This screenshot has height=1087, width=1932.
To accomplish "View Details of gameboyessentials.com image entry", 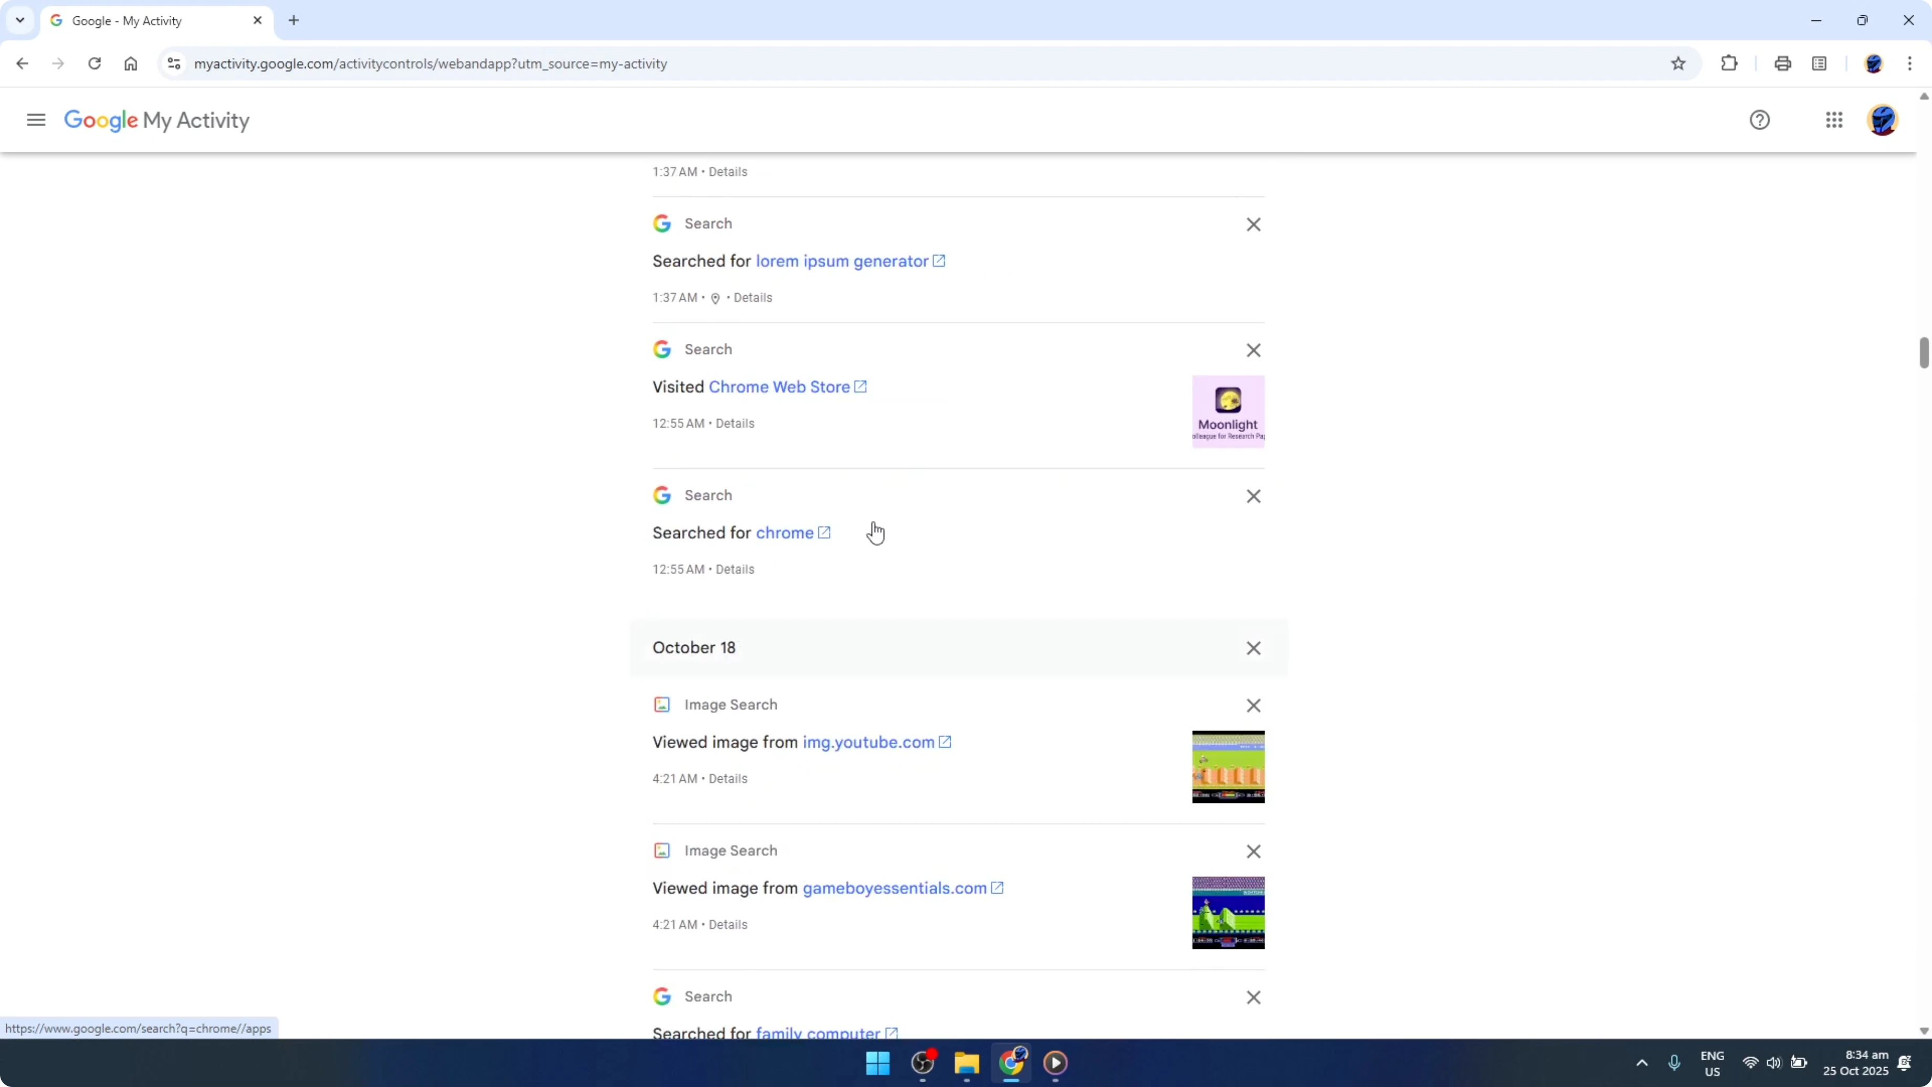I will 728,925.
